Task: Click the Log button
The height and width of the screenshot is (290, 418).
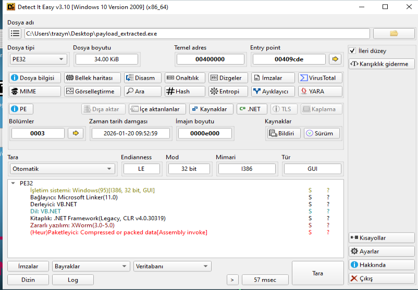Action: (73, 280)
